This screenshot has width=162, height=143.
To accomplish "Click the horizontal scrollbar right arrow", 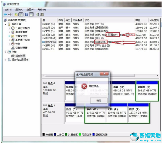I will point(157,76).
